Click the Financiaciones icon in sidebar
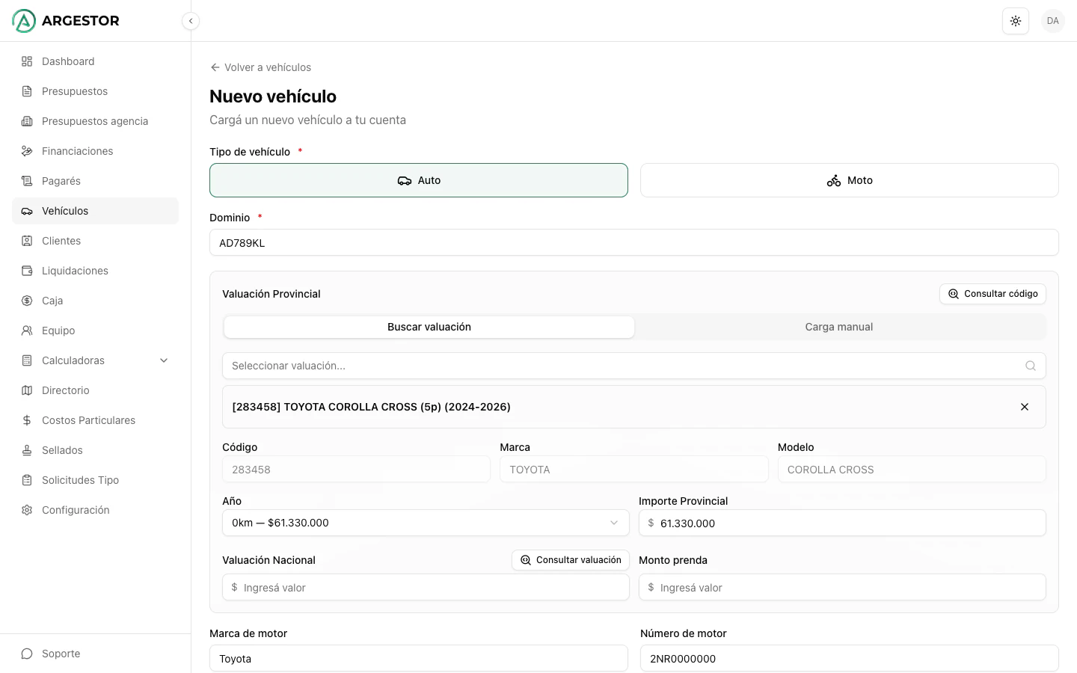The height and width of the screenshot is (673, 1077). 27,151
